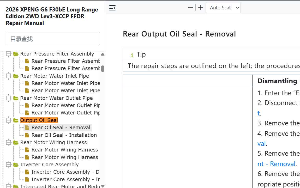Collapse the Rear Motor Wiring Harness node
300x188 pixels.
8,142
